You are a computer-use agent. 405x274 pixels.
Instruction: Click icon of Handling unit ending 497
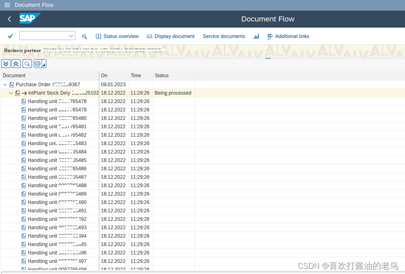click(23, 261)
